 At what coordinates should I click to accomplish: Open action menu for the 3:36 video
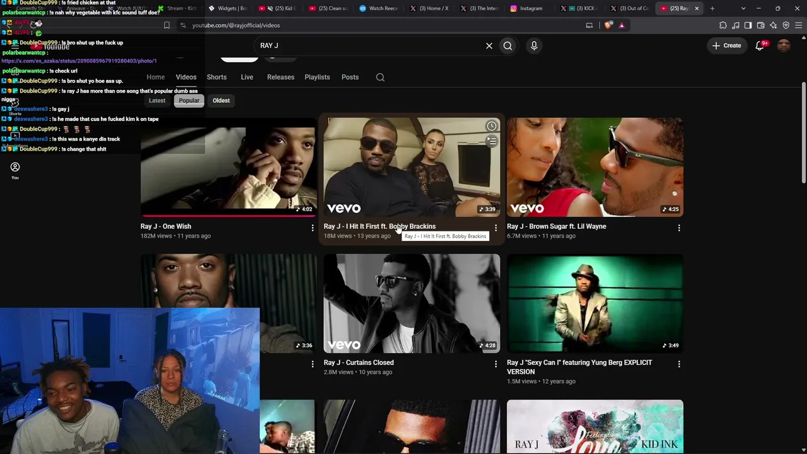tap(312, 364)
